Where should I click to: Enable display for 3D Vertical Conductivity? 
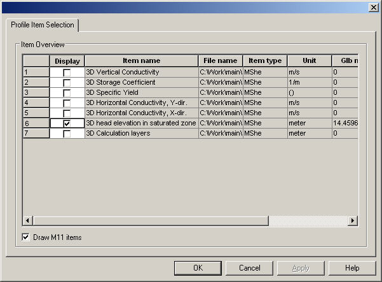tap(67, 73)
